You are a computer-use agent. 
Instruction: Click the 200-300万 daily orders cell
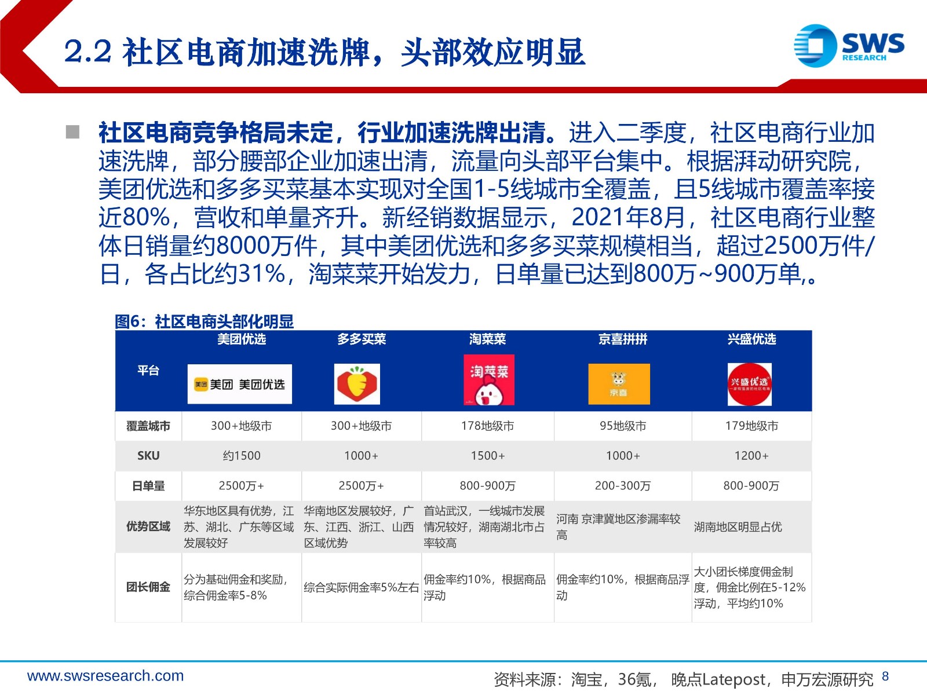(x=623, y=486)
